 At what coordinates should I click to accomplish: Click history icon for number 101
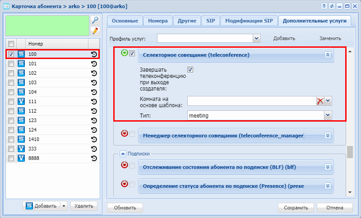click(94, 64)
